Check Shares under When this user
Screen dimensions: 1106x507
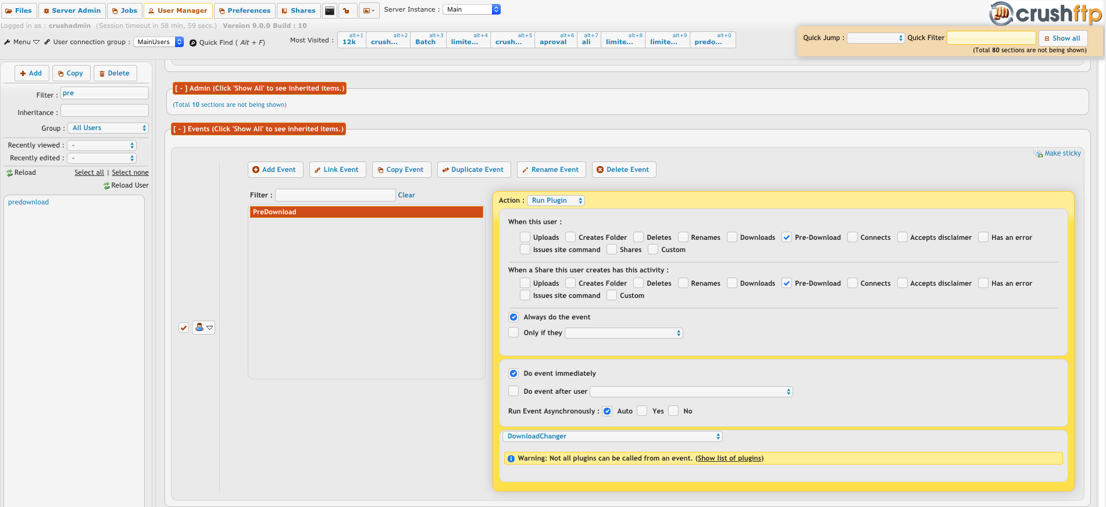(612, 250)
